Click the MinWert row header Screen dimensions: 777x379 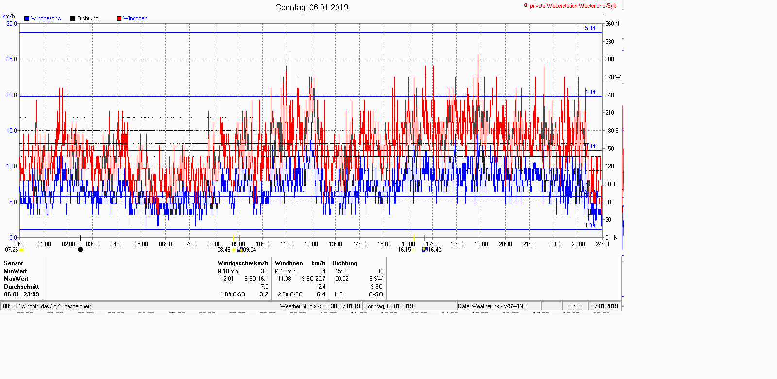pos(16,271)
